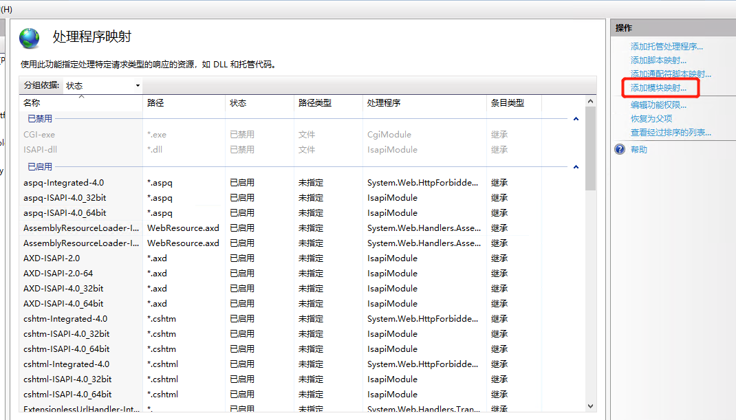Viewport: 736px width, 420px height.
Task: Choose 添加通配符脚本映射 action
Action: pyautogui.click(x=671, y=74)
